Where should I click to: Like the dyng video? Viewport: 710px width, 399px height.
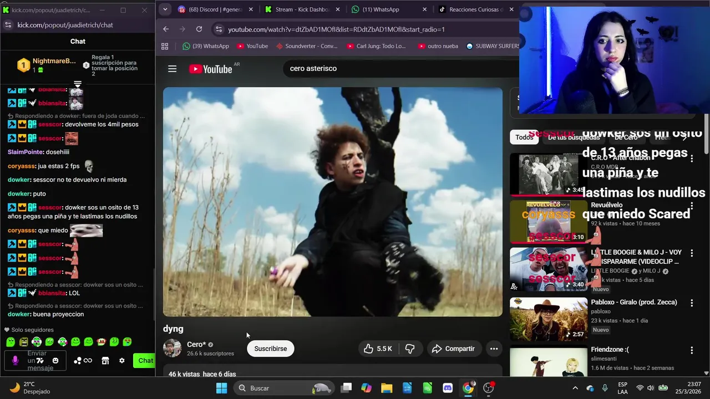[378, 349]
